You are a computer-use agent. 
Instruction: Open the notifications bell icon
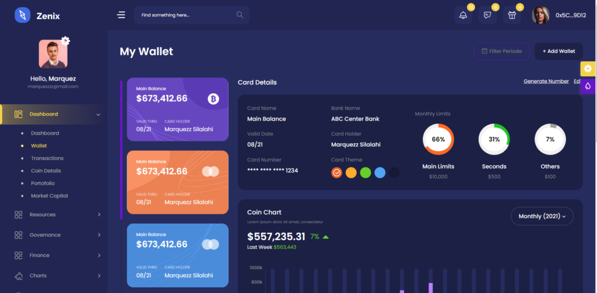463,15
